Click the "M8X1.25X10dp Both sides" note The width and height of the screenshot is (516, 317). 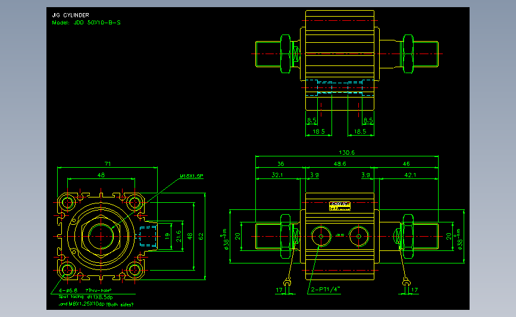pos(96,305)
